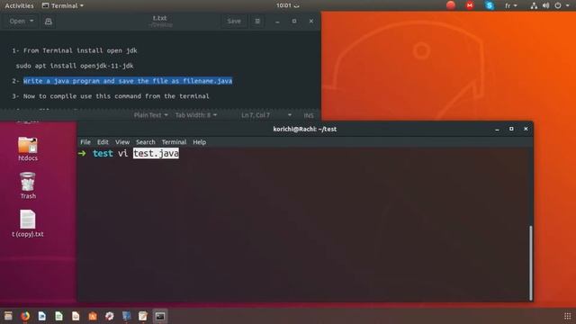Open the power icon in top bar

(x=558, y=5)
